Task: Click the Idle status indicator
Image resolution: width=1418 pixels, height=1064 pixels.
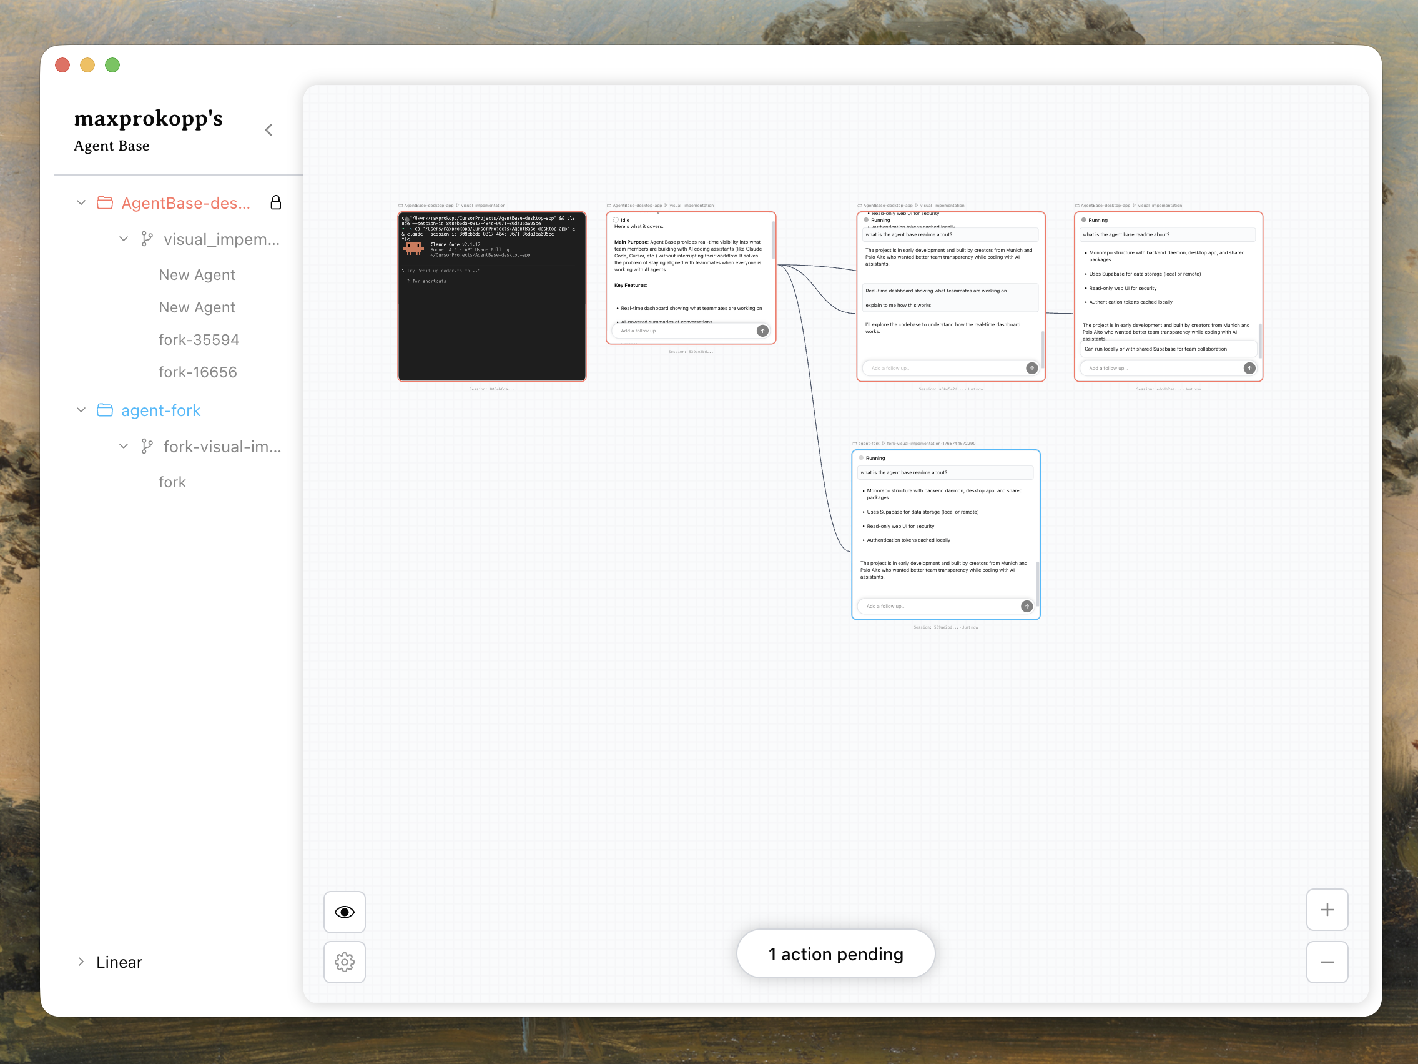Action: (x=621, y=220)
